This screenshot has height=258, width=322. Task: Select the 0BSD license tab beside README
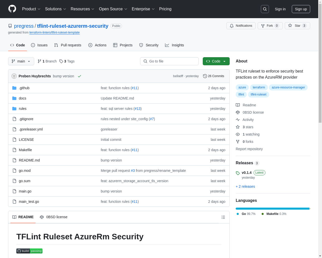(54, 217)
